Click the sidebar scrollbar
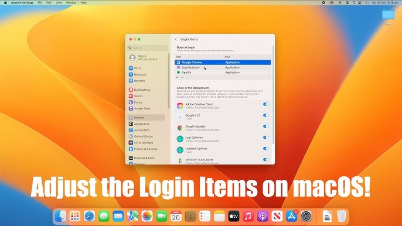Viewport: 402px width, 226px height. 168,81
